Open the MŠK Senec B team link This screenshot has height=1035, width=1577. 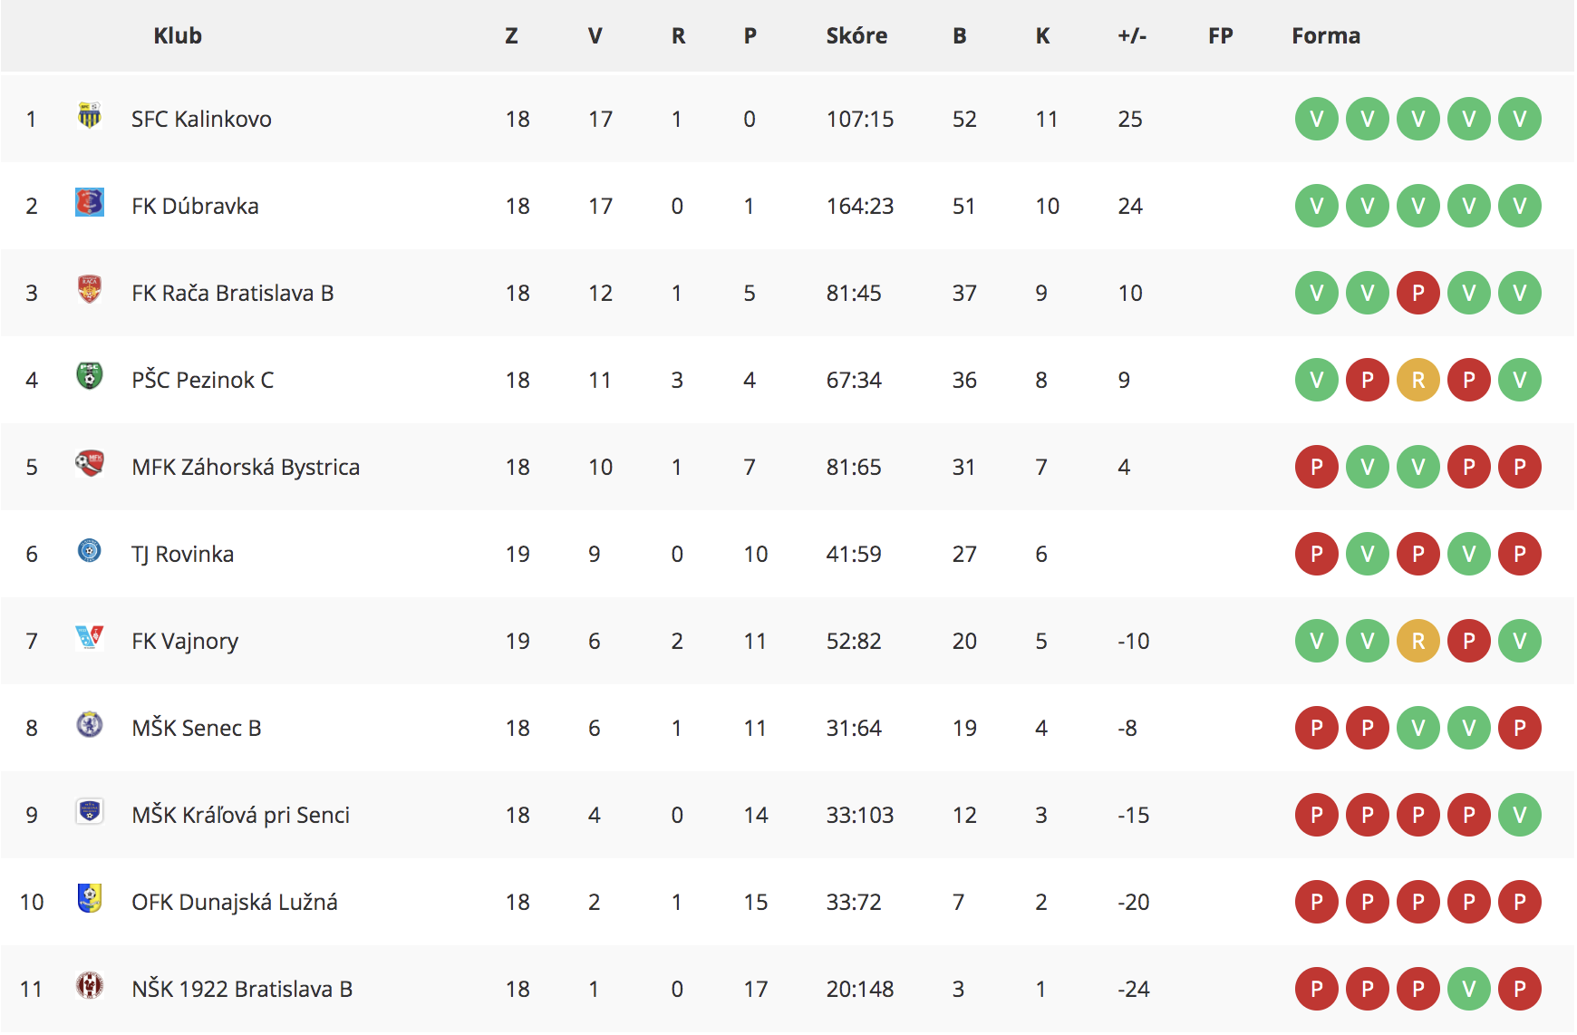point(197,728)
